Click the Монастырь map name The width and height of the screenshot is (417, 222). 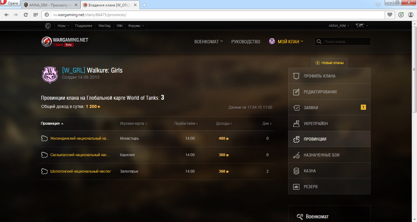(129, 138)
